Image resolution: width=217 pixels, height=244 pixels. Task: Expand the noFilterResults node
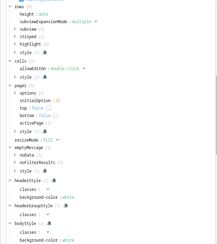(x=15, y=162)
